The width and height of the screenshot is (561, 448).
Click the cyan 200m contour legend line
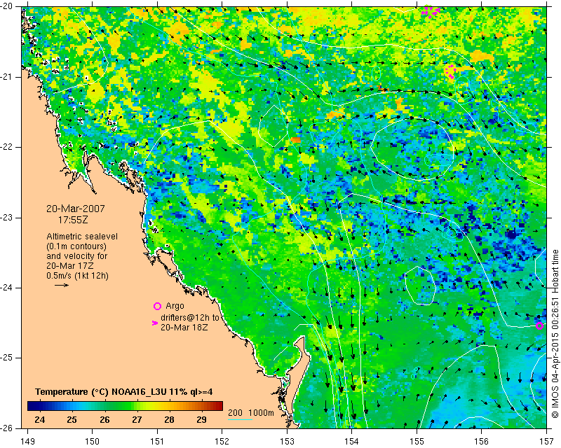240,419
